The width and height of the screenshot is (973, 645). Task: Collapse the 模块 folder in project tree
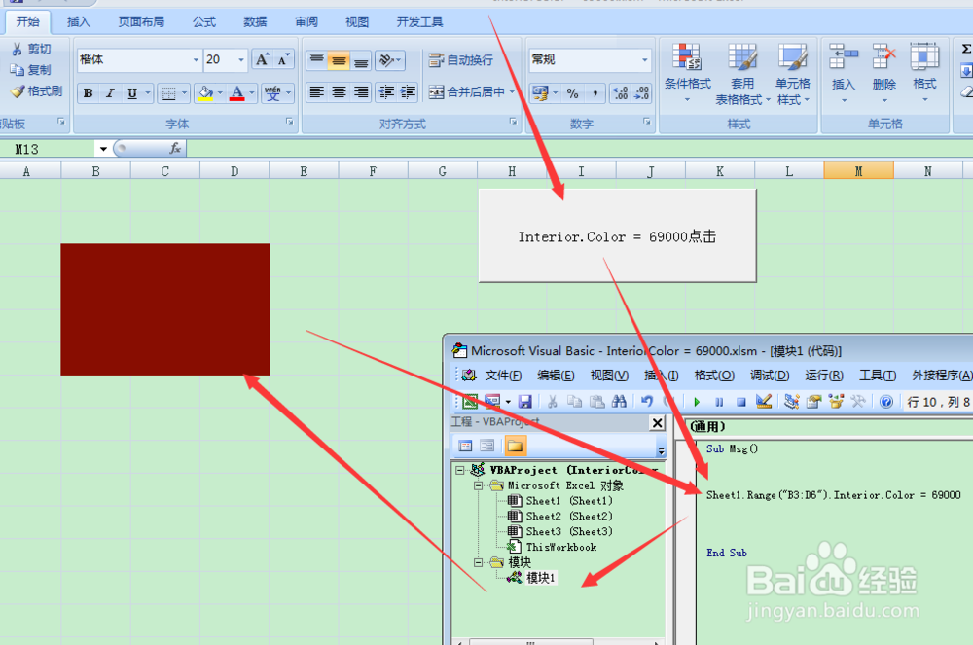pos(478,562)
